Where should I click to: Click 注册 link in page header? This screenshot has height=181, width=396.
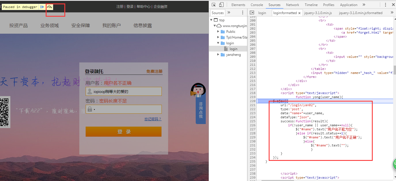[x=120, y=6]
